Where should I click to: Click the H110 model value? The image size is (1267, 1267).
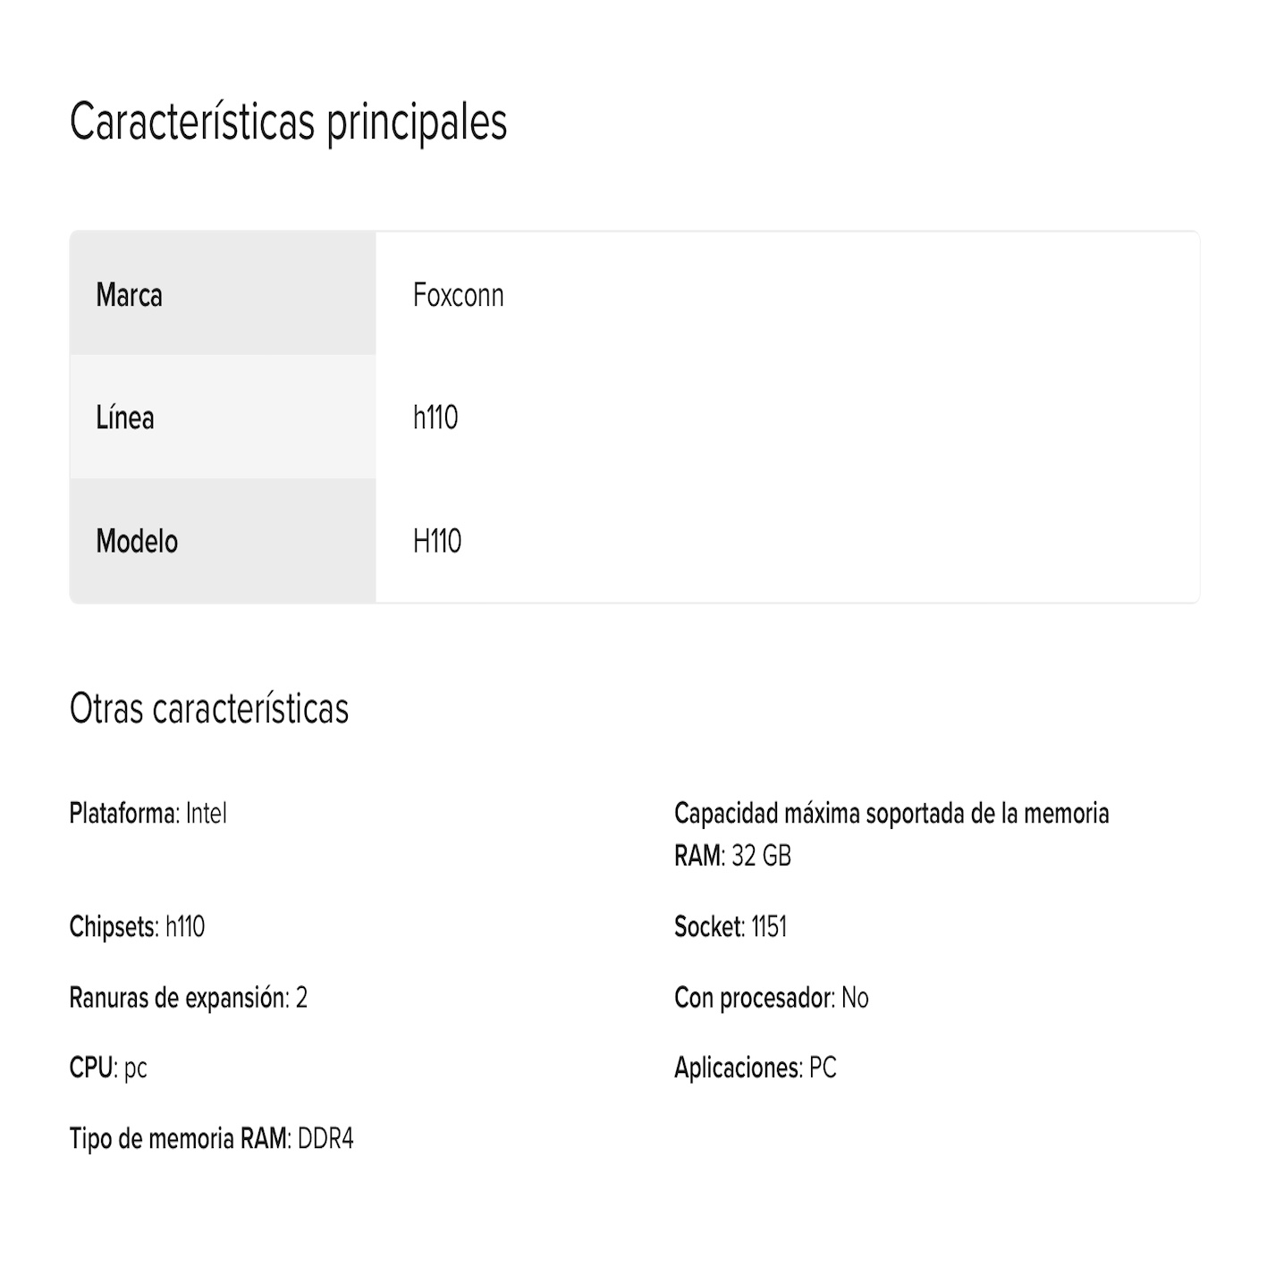coord(437,541)
